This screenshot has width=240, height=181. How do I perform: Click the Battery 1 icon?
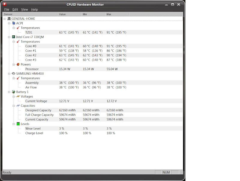(13, 92)
